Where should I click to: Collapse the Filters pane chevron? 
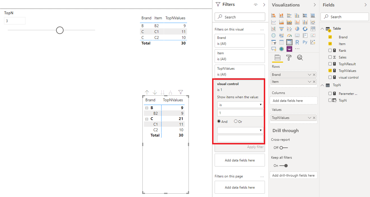[264, 5]
